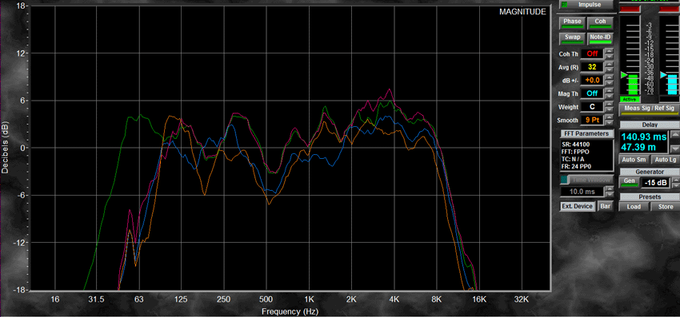Screen dimensions: 680x317
Task: Click the Ext. Device button
Action: click(578, 206)
